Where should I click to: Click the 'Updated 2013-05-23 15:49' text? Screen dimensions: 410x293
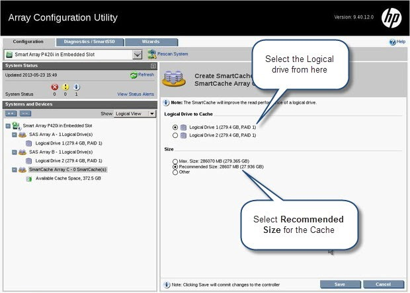click(31, 75)
